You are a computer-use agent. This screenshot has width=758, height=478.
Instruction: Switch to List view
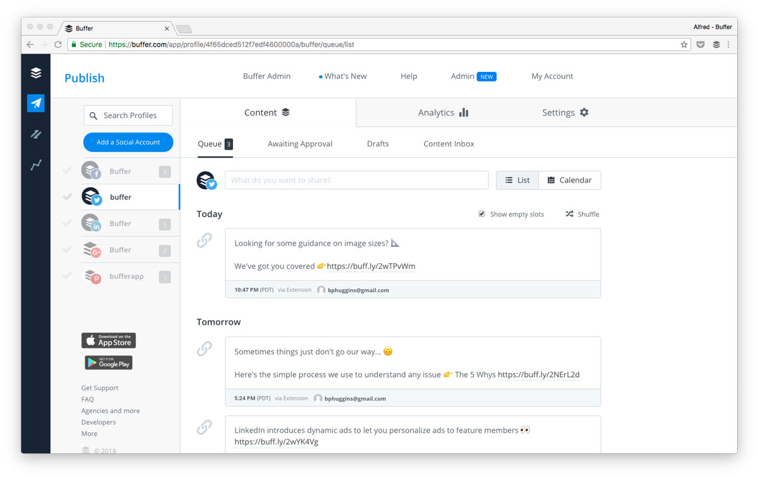point(517,180)
